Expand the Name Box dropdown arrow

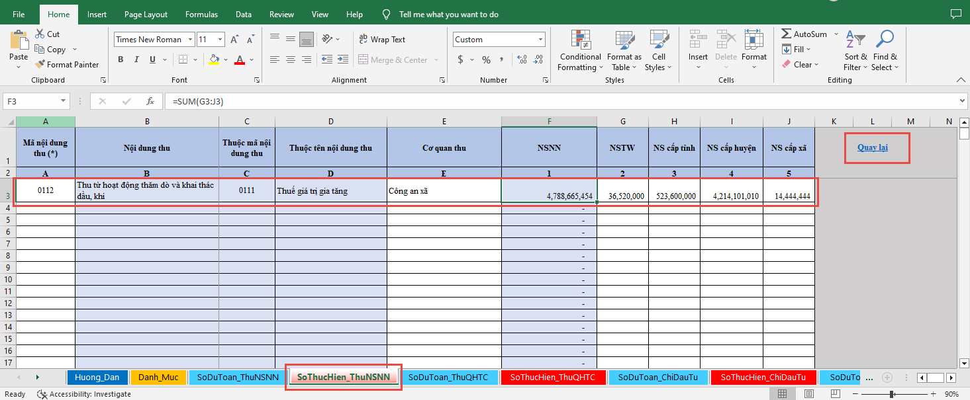click(64, 102)
